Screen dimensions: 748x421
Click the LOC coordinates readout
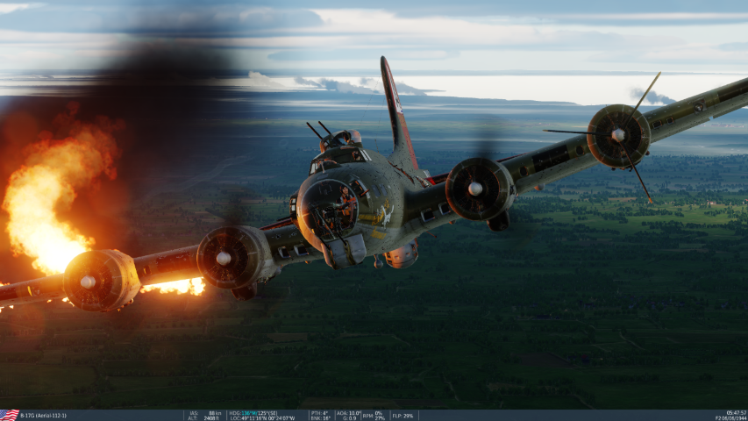[x=262, y=418]
